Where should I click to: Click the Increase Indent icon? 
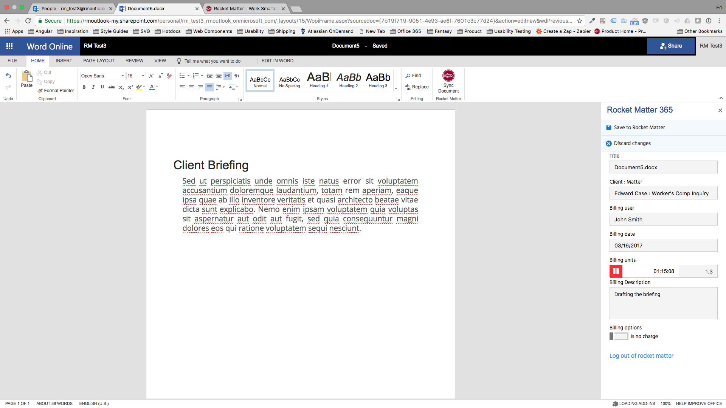click(219, 76)
